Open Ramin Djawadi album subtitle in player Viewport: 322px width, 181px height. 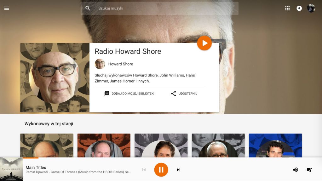pyautogui.click(x=78, y=172)
